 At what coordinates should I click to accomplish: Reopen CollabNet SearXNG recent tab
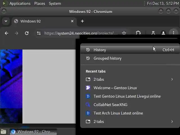click(x=130, y=105)
